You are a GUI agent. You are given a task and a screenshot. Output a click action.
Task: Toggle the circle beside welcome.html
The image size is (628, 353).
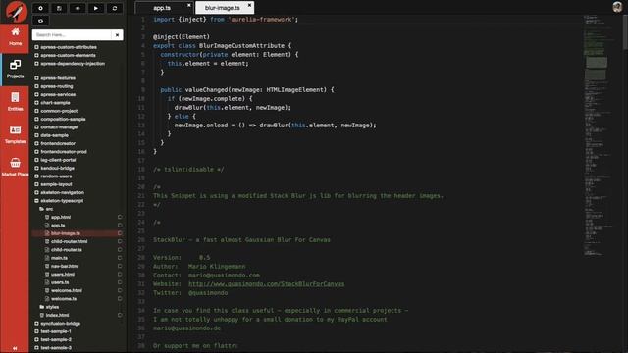tap(120, 290)
